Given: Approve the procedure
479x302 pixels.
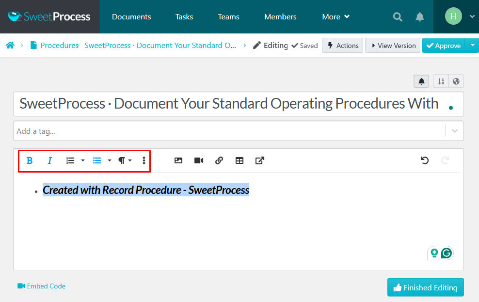Looking at the screenshot, I should coord(444,46).
